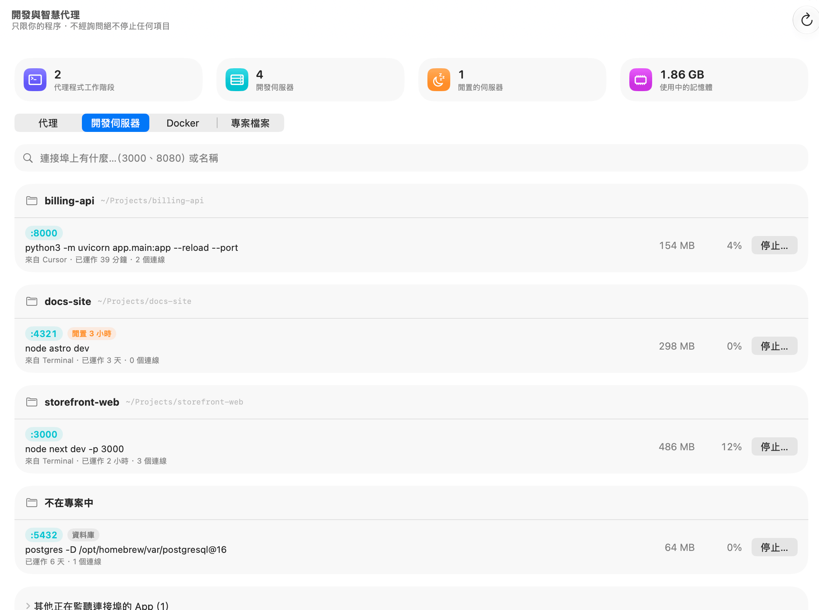Click the node next dev -p 3000 command

tap(75, 449)
